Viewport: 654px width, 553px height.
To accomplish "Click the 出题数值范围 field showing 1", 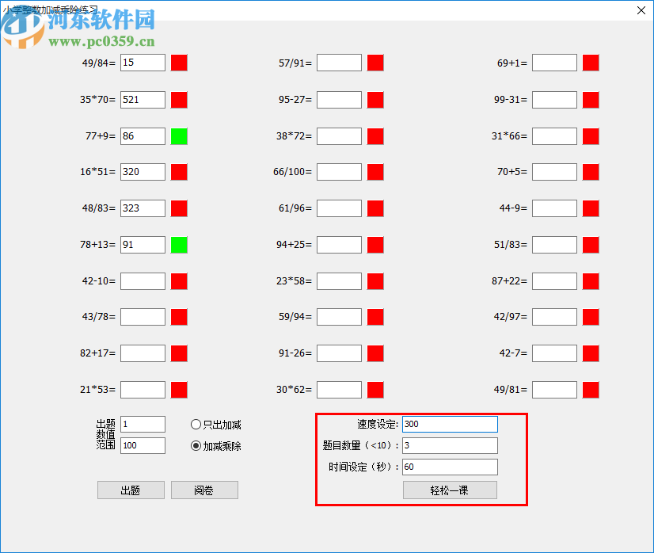I will pyautogui.click(x=143, y=424).
